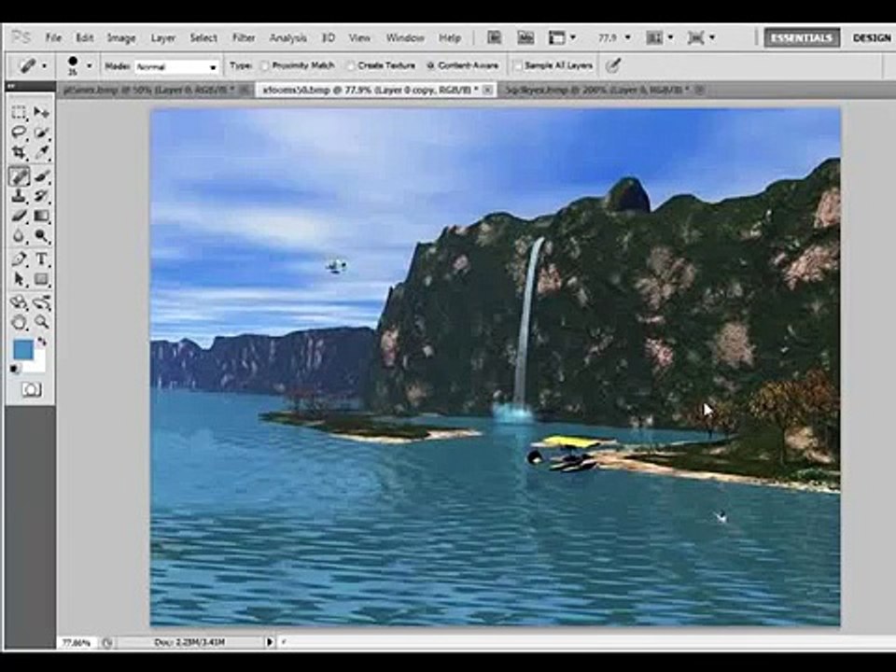Screen dimensions: 896x672
Task: Select the Eyedropper tool
Action: point(41,152)
